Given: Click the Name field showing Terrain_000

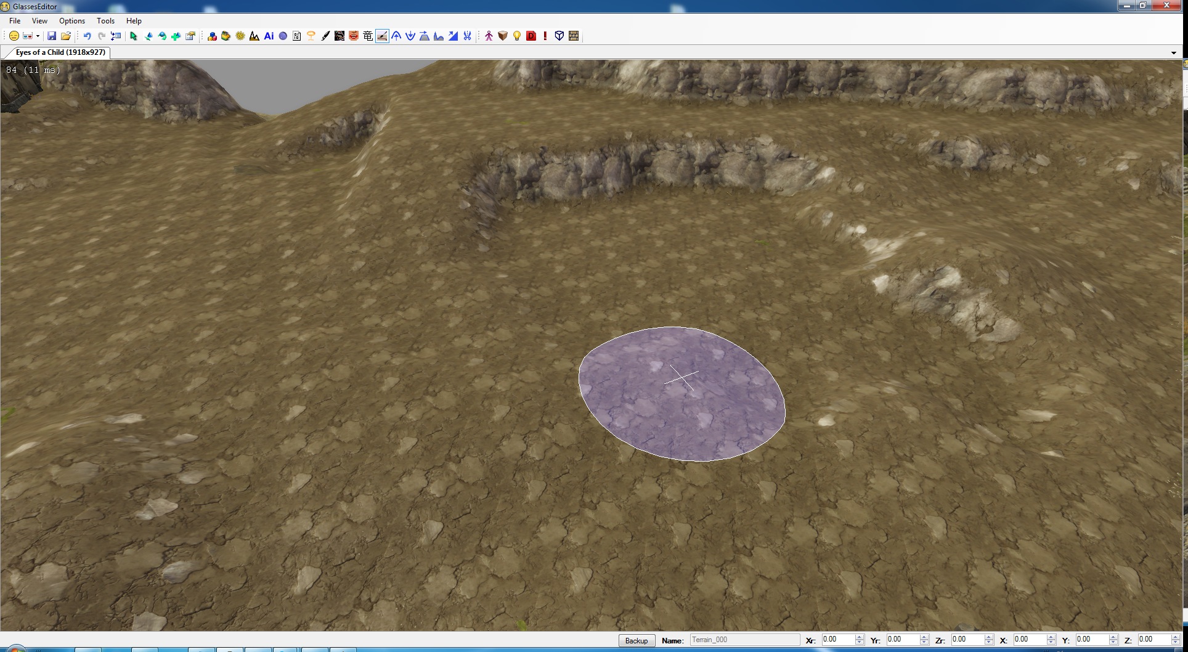Looking at the screenshot, I should pyautogui.click(x=744, y=640).
